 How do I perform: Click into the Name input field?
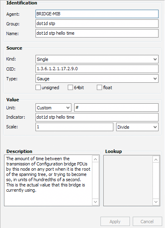click(97, 33)
